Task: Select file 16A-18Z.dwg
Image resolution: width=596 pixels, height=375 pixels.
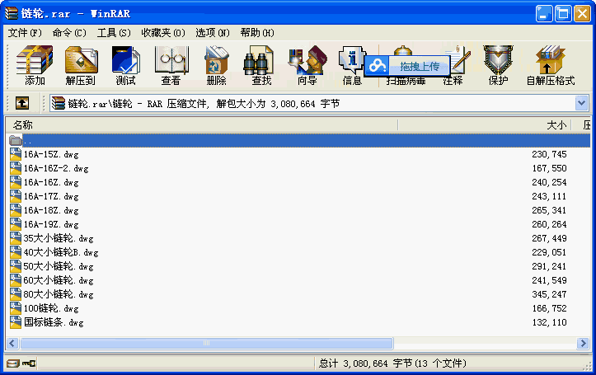Action: pos(51,210)
